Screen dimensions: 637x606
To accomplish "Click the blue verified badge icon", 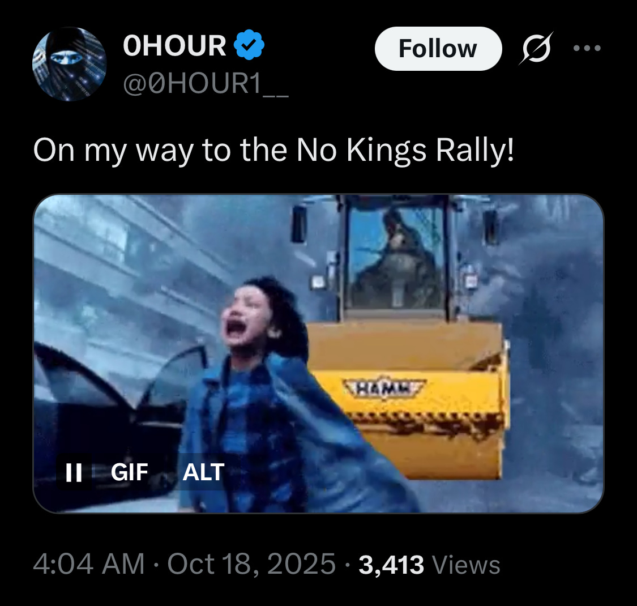I will click(249, 45).
